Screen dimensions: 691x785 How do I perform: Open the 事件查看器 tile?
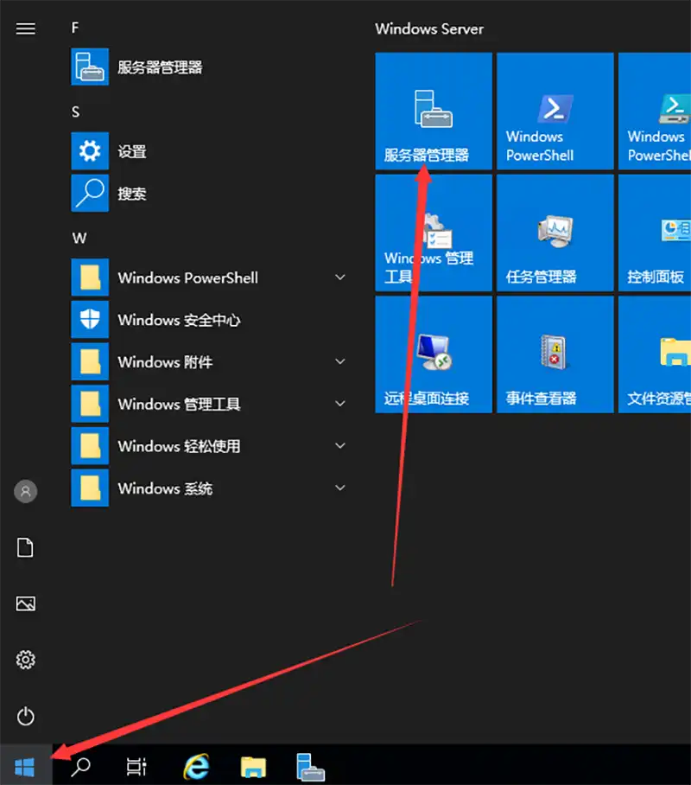tap(555, 354)
